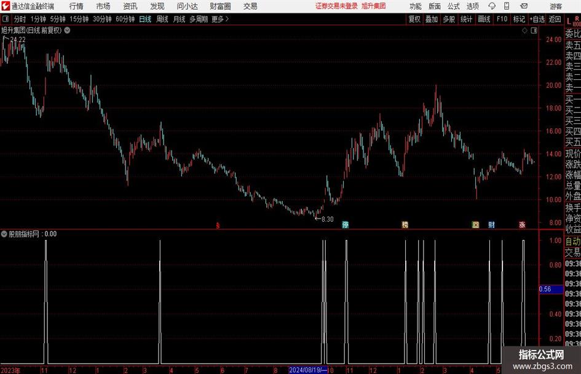Click the 停 suspension marker
The width and height of the screenshot is (581, 374).
pyautogui.click(x=346, y=225)
